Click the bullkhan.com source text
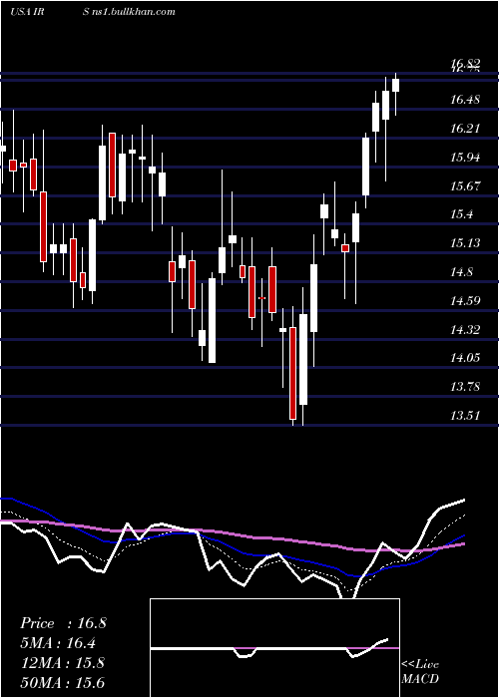 (x=129, y=12)
